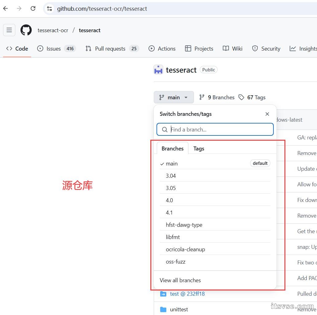Open the 'Pulled d' commit message
Viewport: 317px width, 315px height.
click(307, 294)
